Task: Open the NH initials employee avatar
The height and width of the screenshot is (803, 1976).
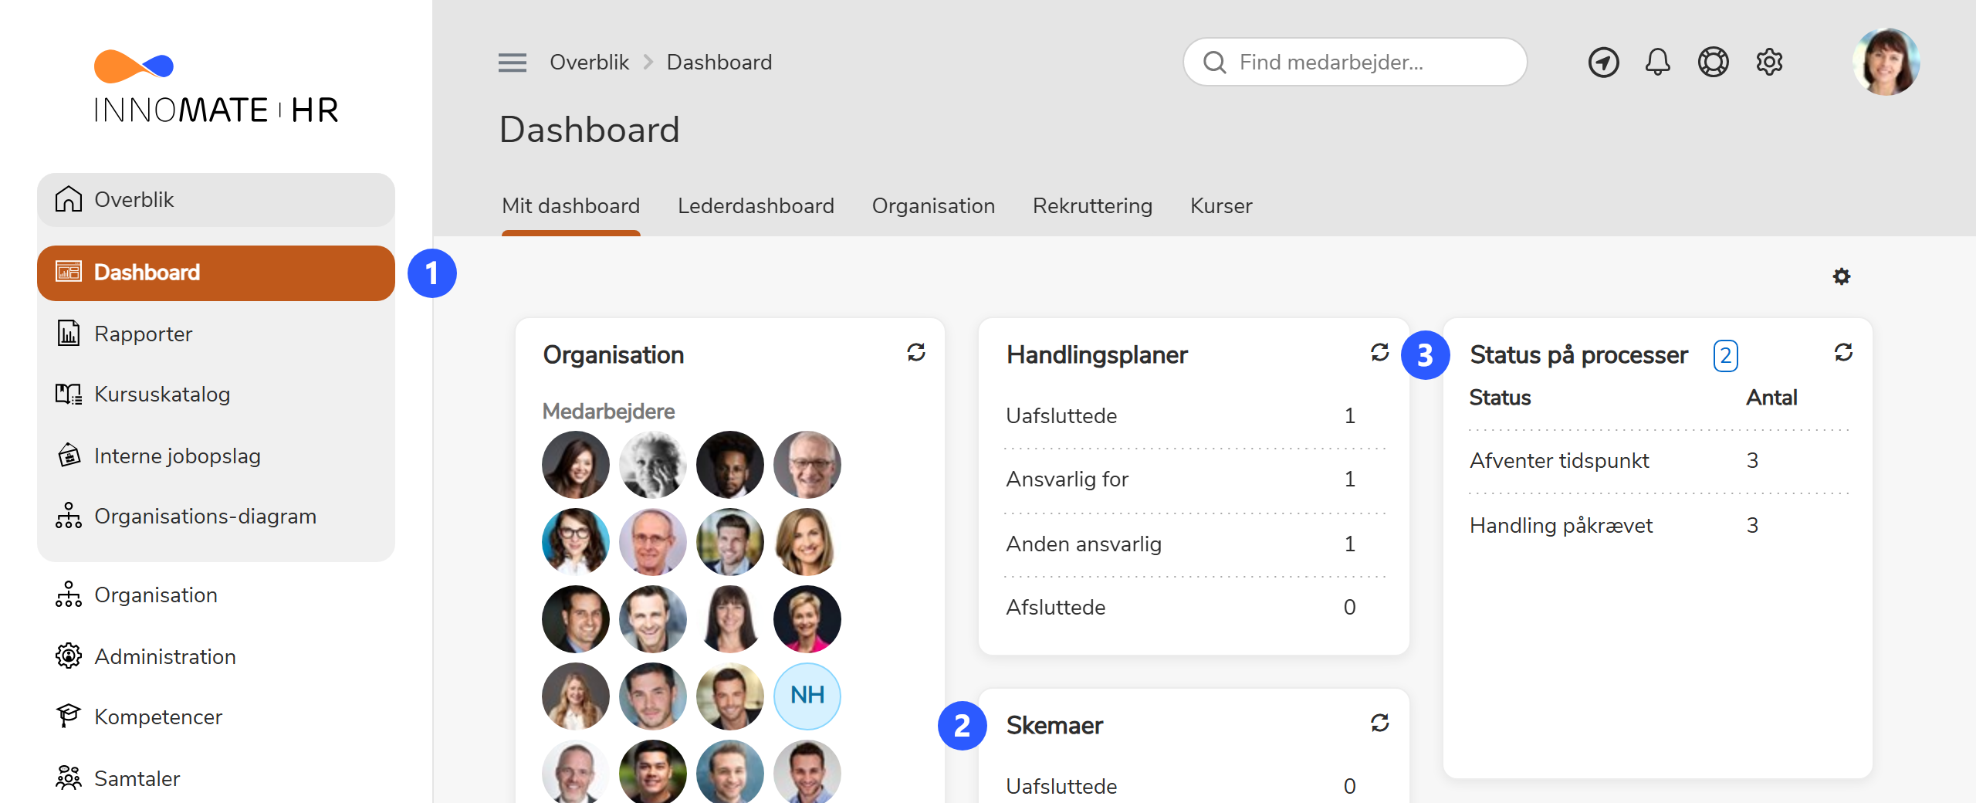Action: point(807,696)
